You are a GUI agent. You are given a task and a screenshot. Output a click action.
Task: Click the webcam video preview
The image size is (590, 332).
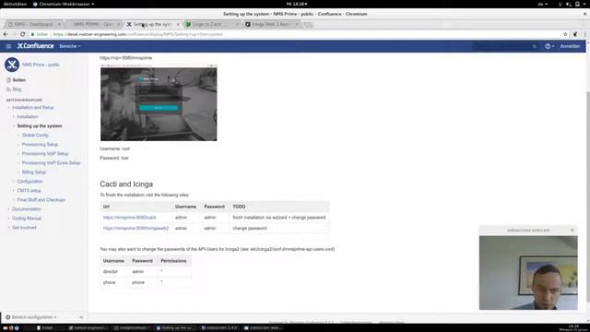(x=528, y=273)
